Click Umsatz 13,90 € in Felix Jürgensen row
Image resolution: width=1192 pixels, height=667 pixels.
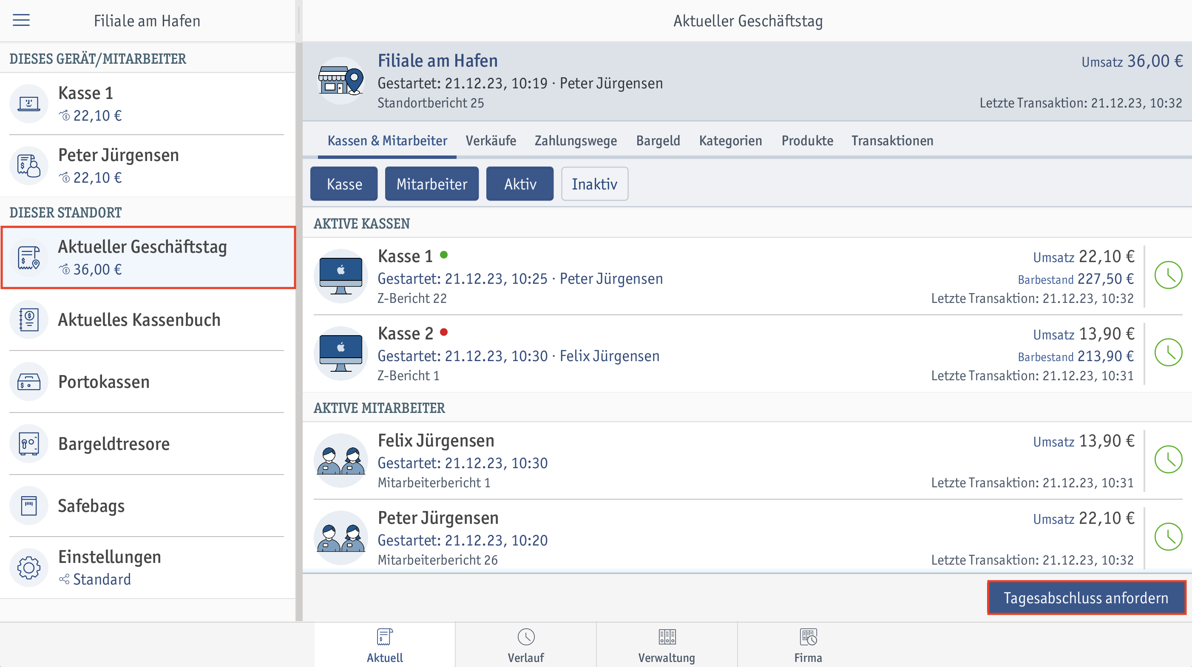coord(1084,441)
